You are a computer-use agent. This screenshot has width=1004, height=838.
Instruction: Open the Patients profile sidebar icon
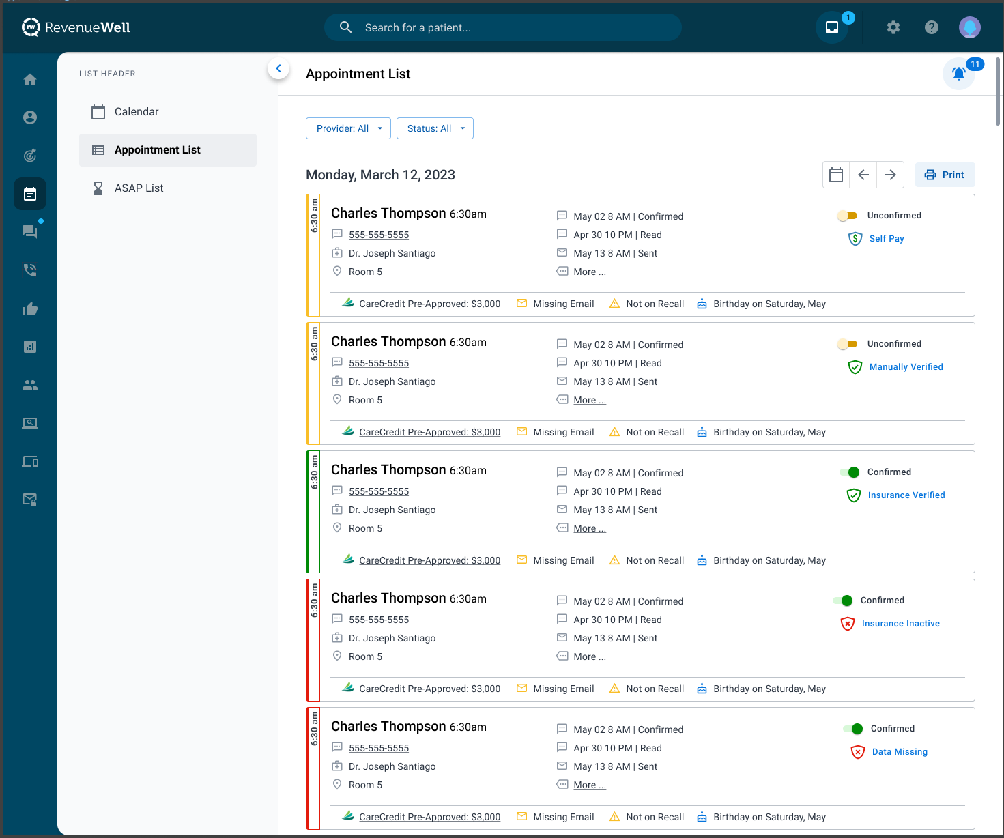click(30, 117)
